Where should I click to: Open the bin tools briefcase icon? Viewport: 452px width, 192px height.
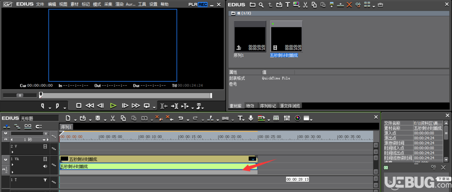[x=381, y=5]
